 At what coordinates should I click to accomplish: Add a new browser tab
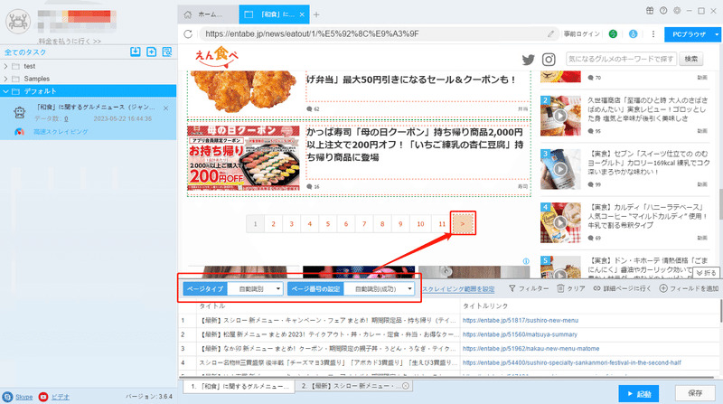click(x=316, y=14)
